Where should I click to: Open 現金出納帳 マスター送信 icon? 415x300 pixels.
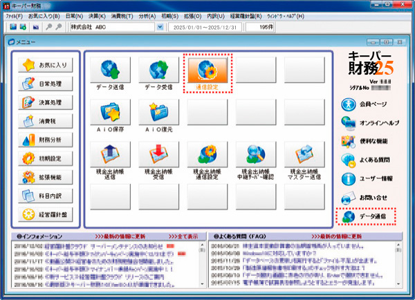coord(304,155)
